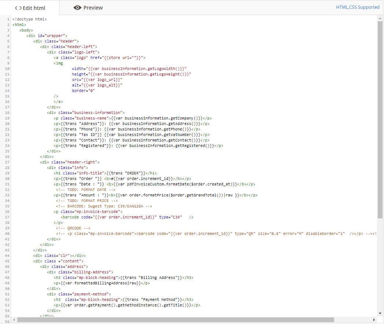The height and width of the screenshot is (324, 384).
Task: Click the code brackets icon beside Edit html
Action: (18, 8)
